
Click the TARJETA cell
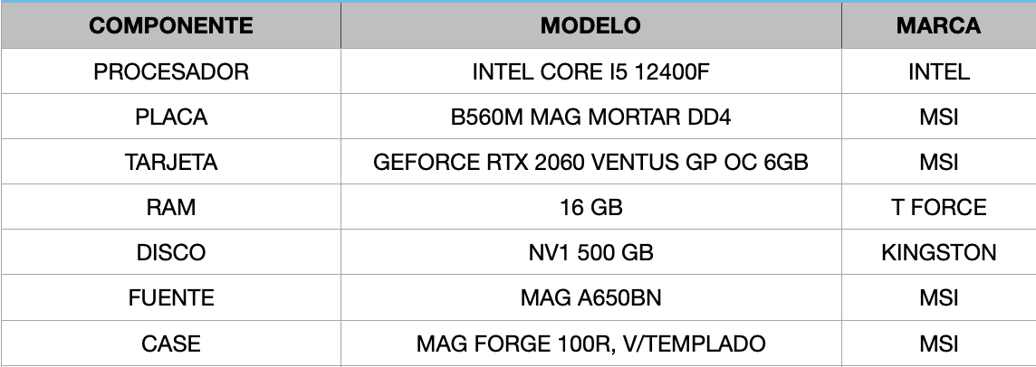(x=171, y=163)
